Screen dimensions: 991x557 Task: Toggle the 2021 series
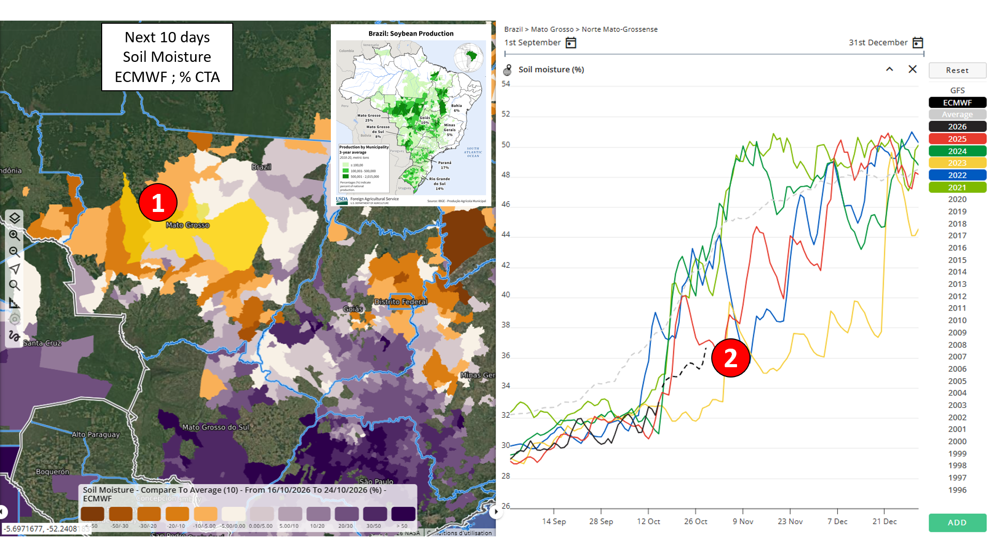coord(957,188)
